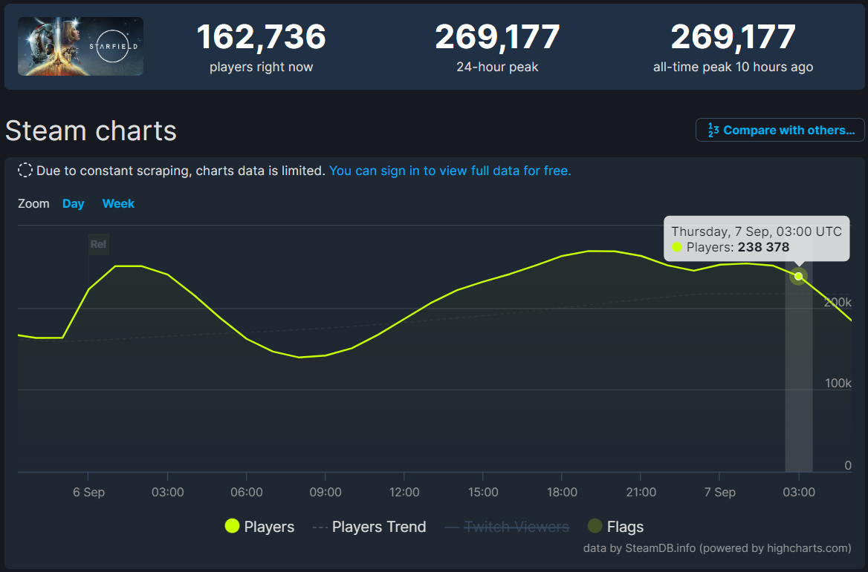This screenshot has height=572, width=868.
Task: Click the Steam charts heading
Action: (91, 131)
